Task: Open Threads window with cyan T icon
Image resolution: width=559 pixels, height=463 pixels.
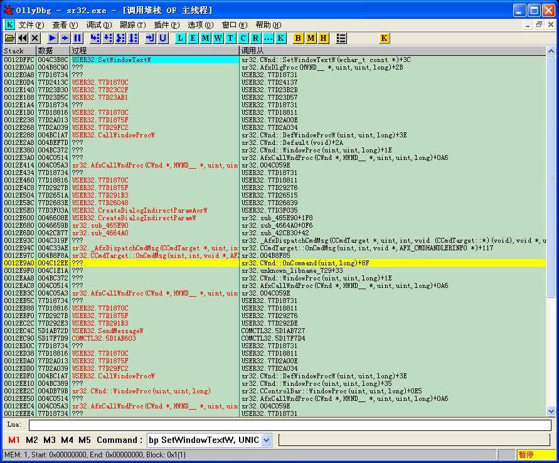Action: 230,38
